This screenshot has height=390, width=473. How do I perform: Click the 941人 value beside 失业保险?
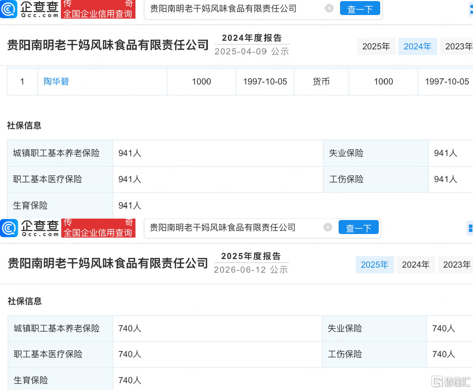point(445,153)
